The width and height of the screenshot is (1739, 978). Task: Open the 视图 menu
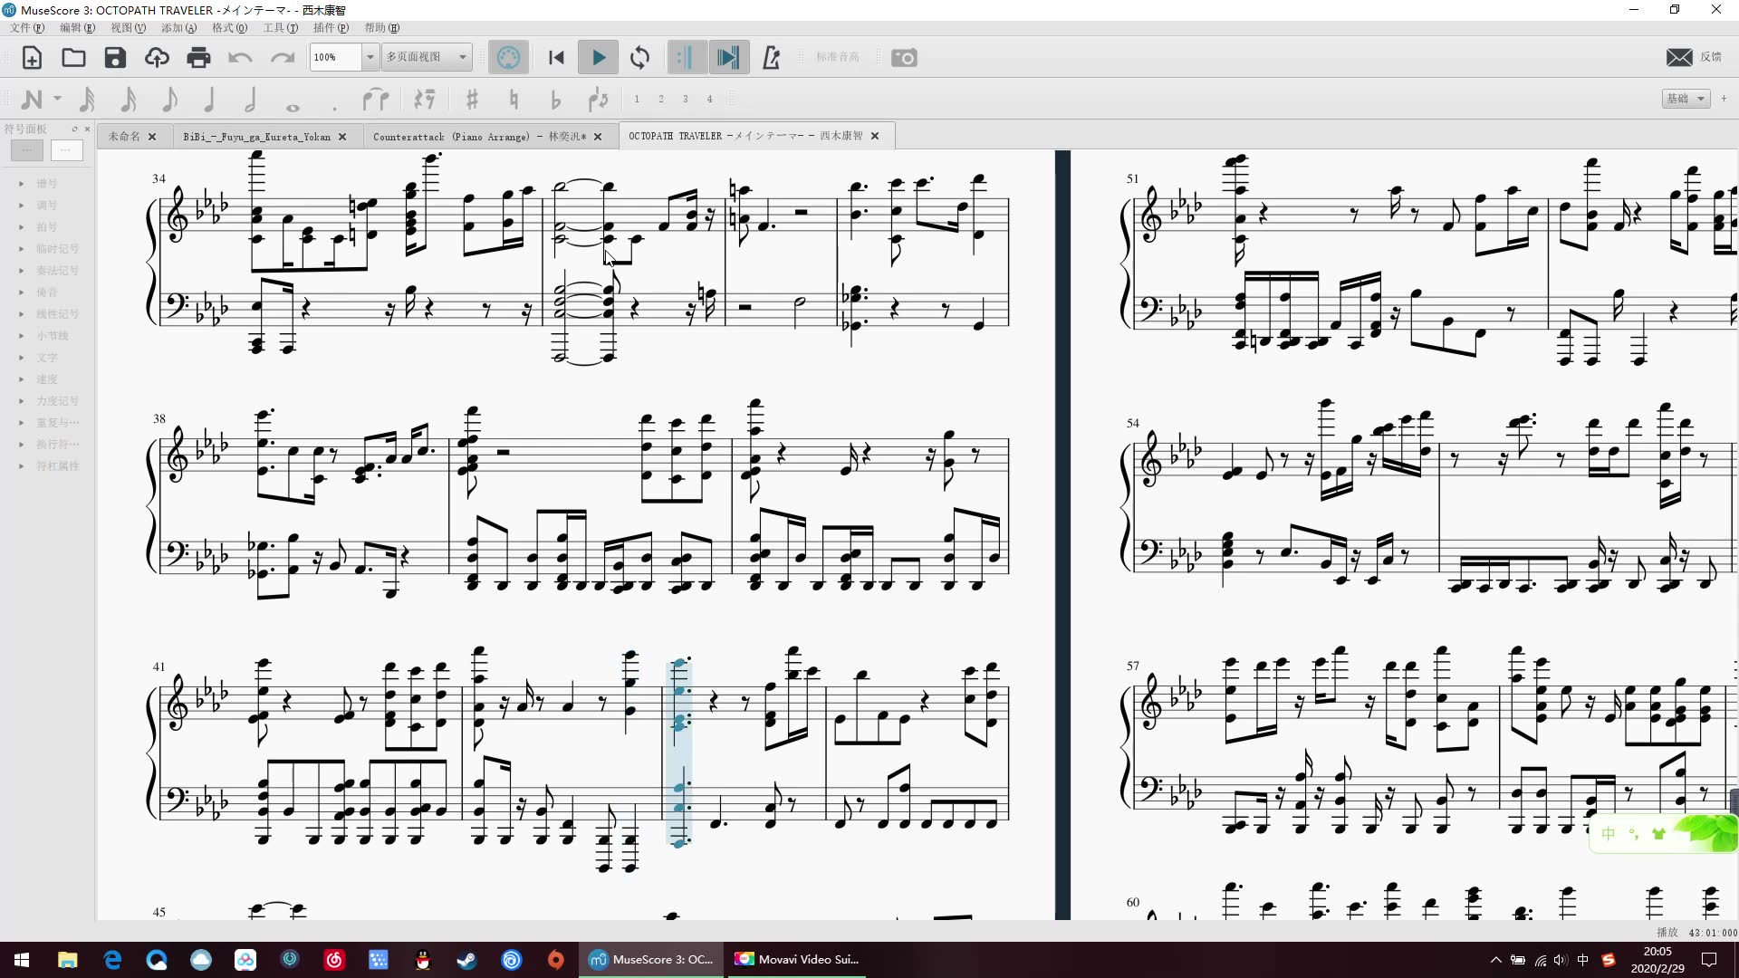click(128, 28)
